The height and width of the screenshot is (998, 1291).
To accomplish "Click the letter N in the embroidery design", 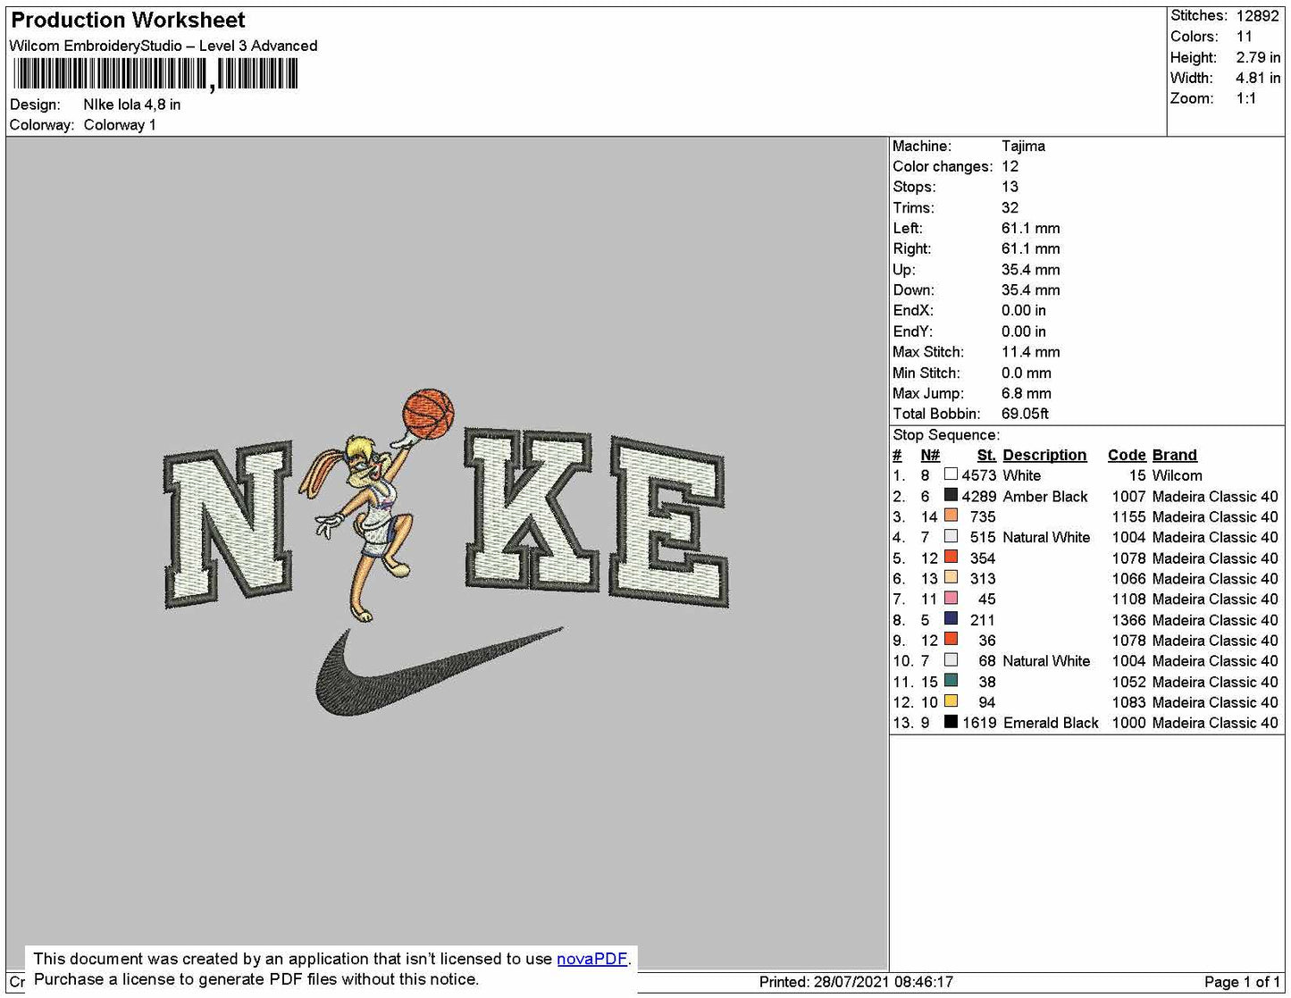I will pyautogui.click(x=228, y=526).
